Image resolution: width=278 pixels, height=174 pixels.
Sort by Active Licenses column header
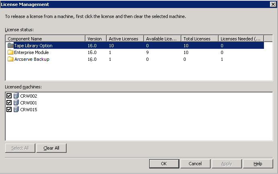pyautogui.click(x=125, y=39)
